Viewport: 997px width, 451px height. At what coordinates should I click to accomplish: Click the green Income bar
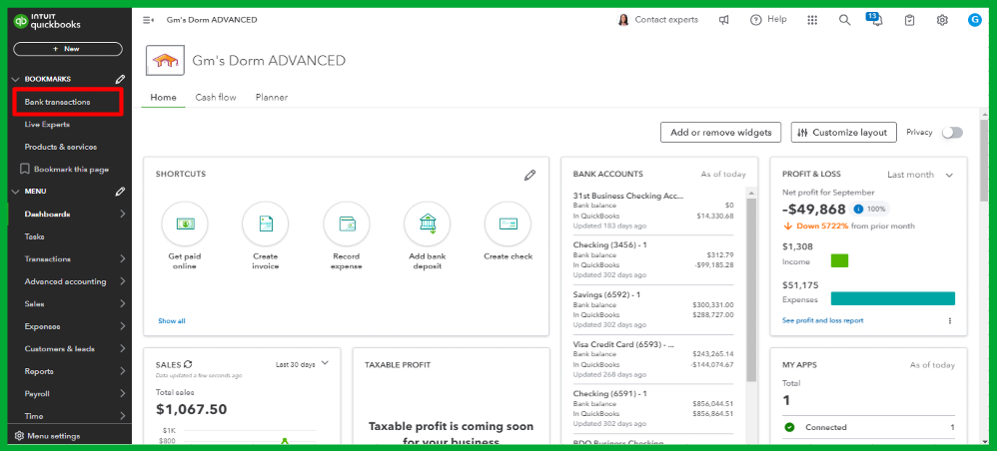coord(839,260)
